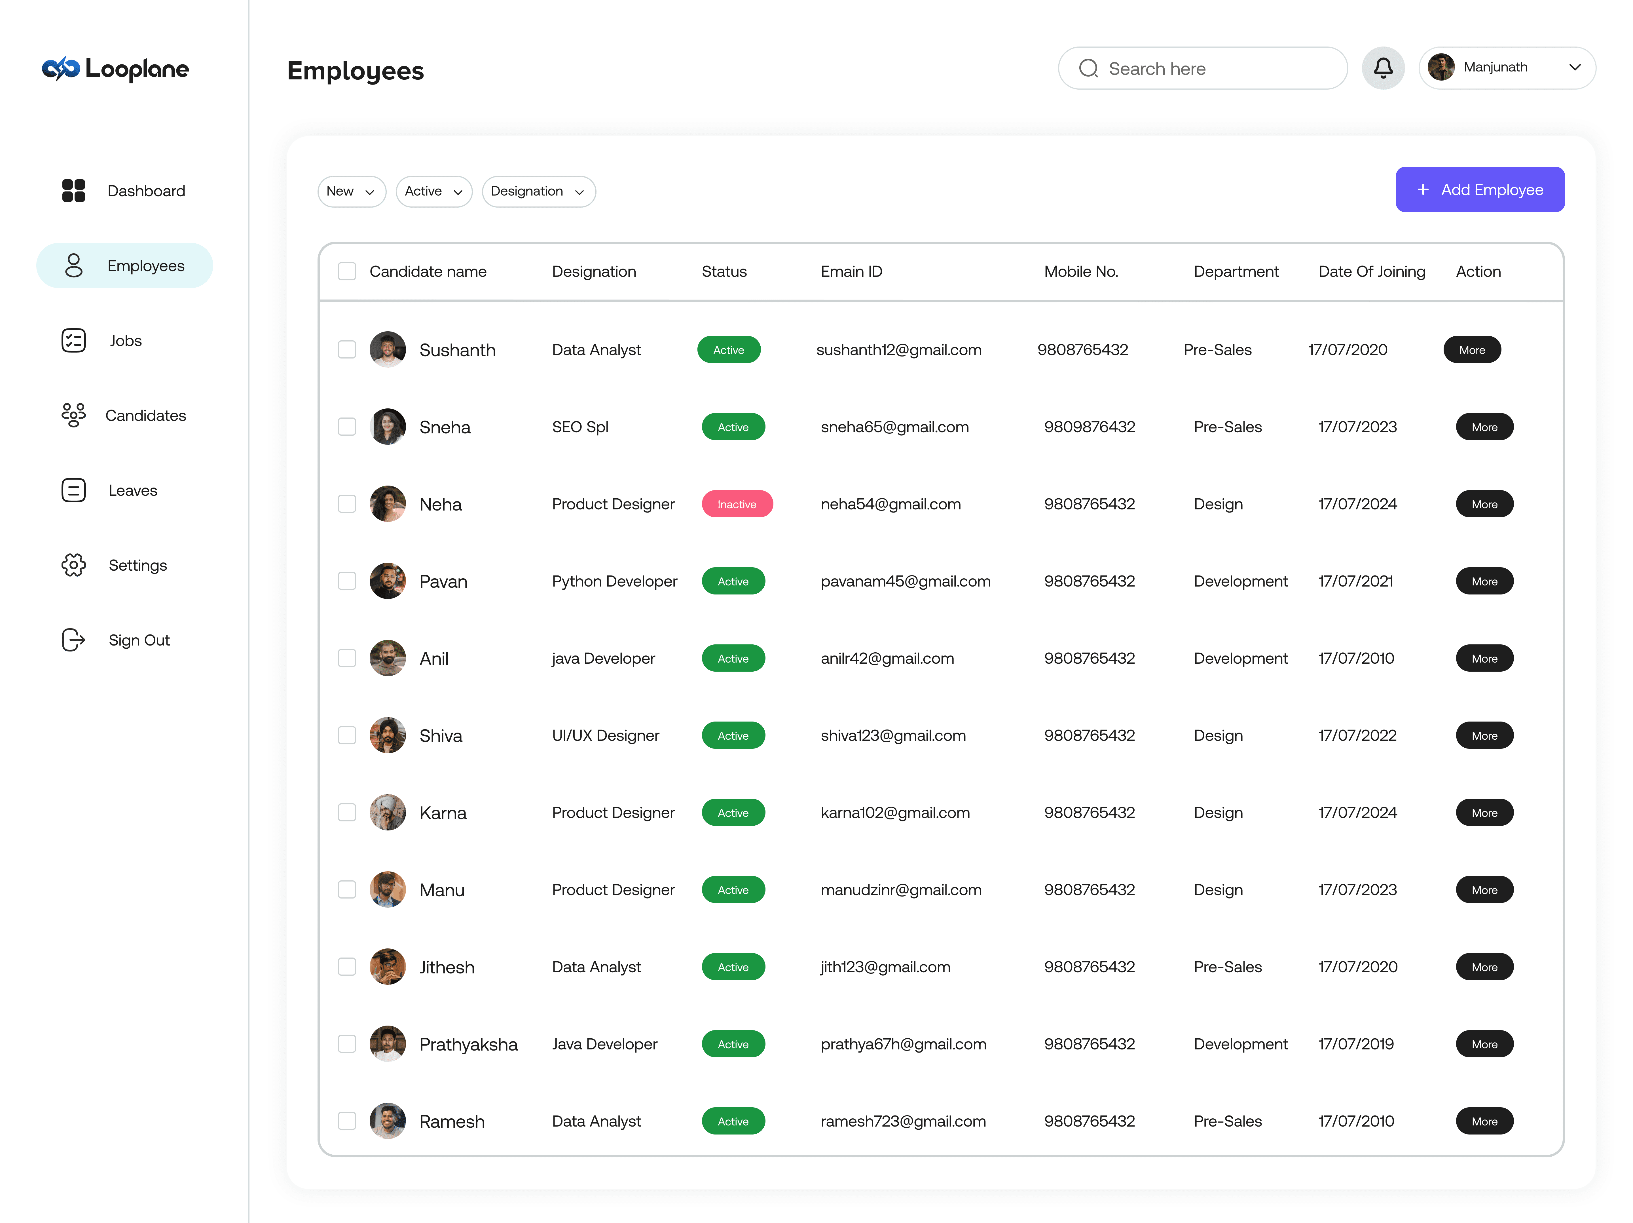
Task: Click the Jobs checklist icon
Action: point(73,340)
